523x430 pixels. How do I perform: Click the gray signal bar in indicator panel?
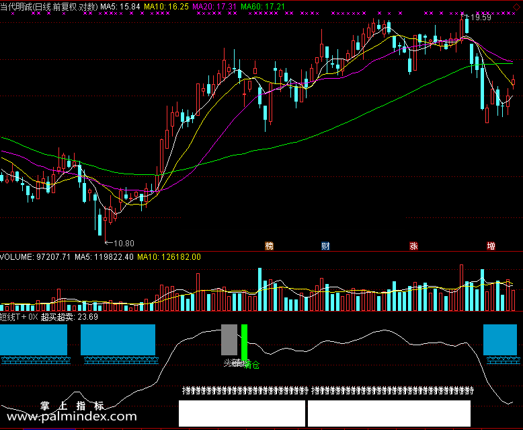(229, 340)
